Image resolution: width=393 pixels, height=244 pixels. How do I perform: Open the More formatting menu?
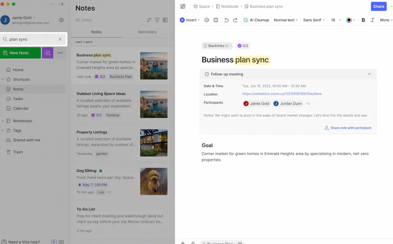click(386, 20)
